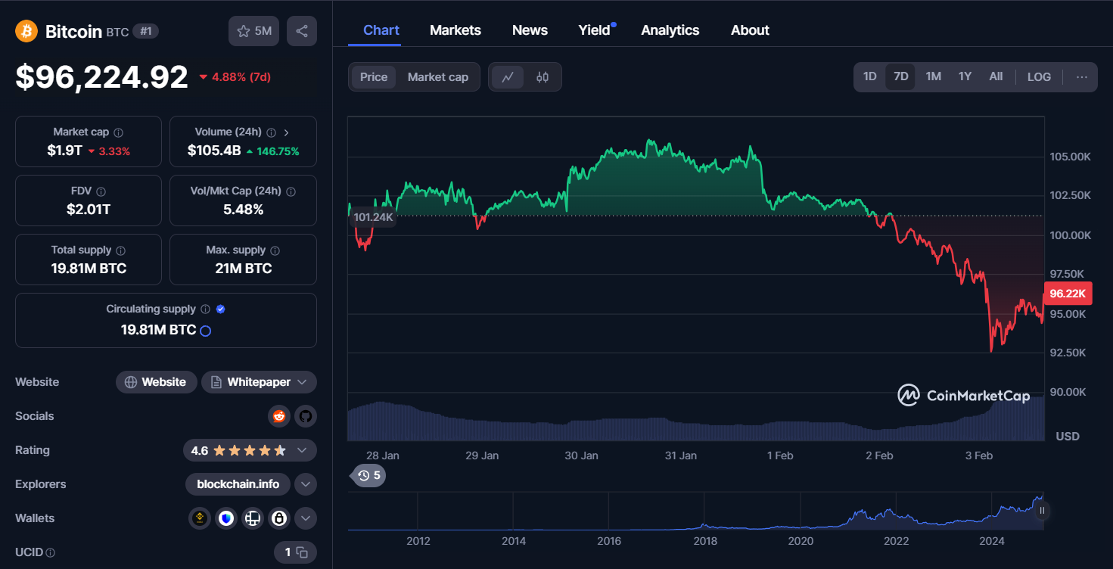Expand the Whitepaper dropdown
1113x569 pixels.
point(302,382)
